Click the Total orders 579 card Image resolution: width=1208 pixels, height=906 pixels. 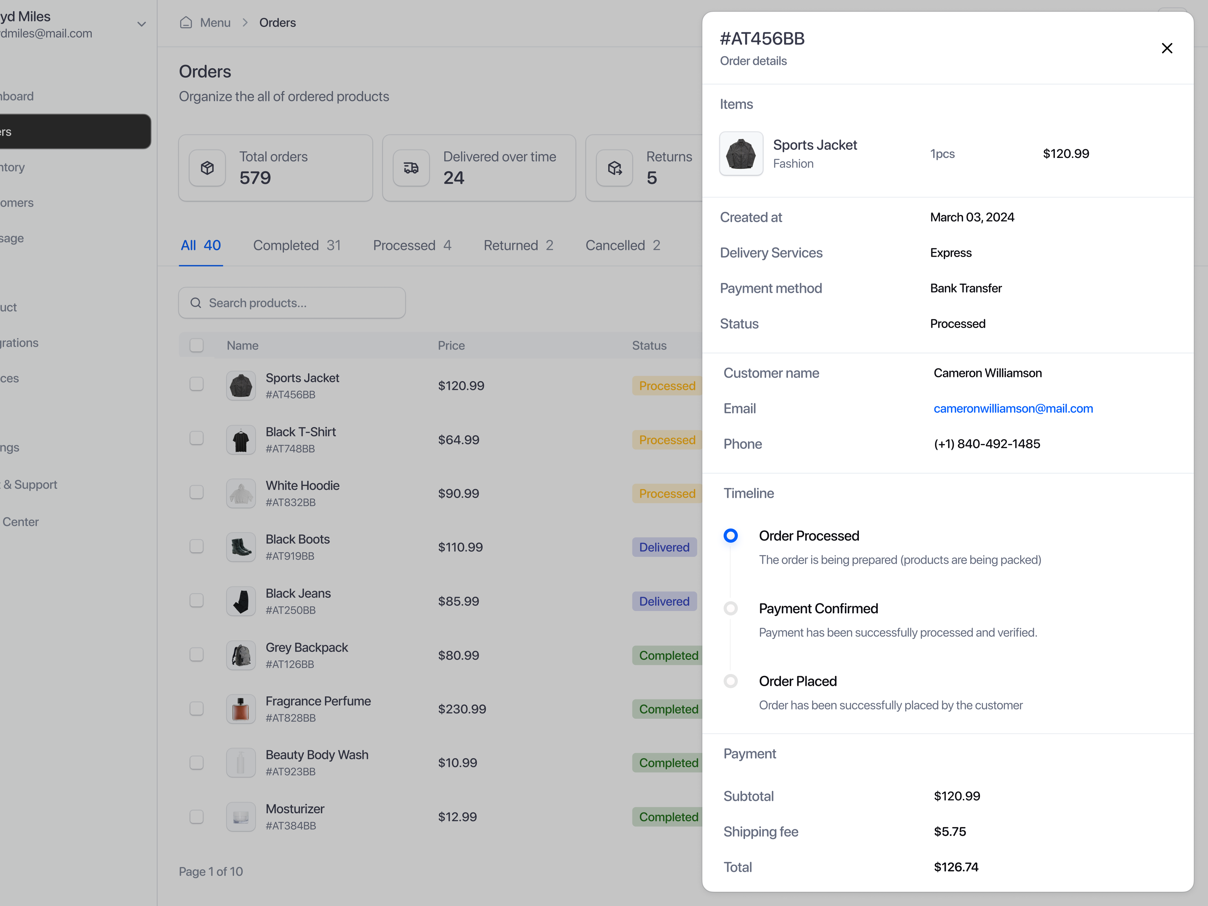(276, 168)
